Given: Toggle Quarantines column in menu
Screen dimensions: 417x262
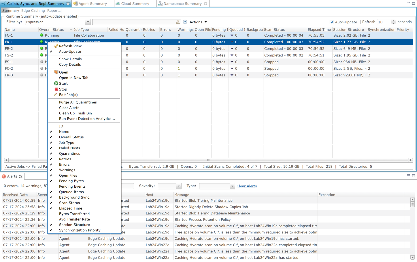Looking at the screenshot, I should click(70, 154).
